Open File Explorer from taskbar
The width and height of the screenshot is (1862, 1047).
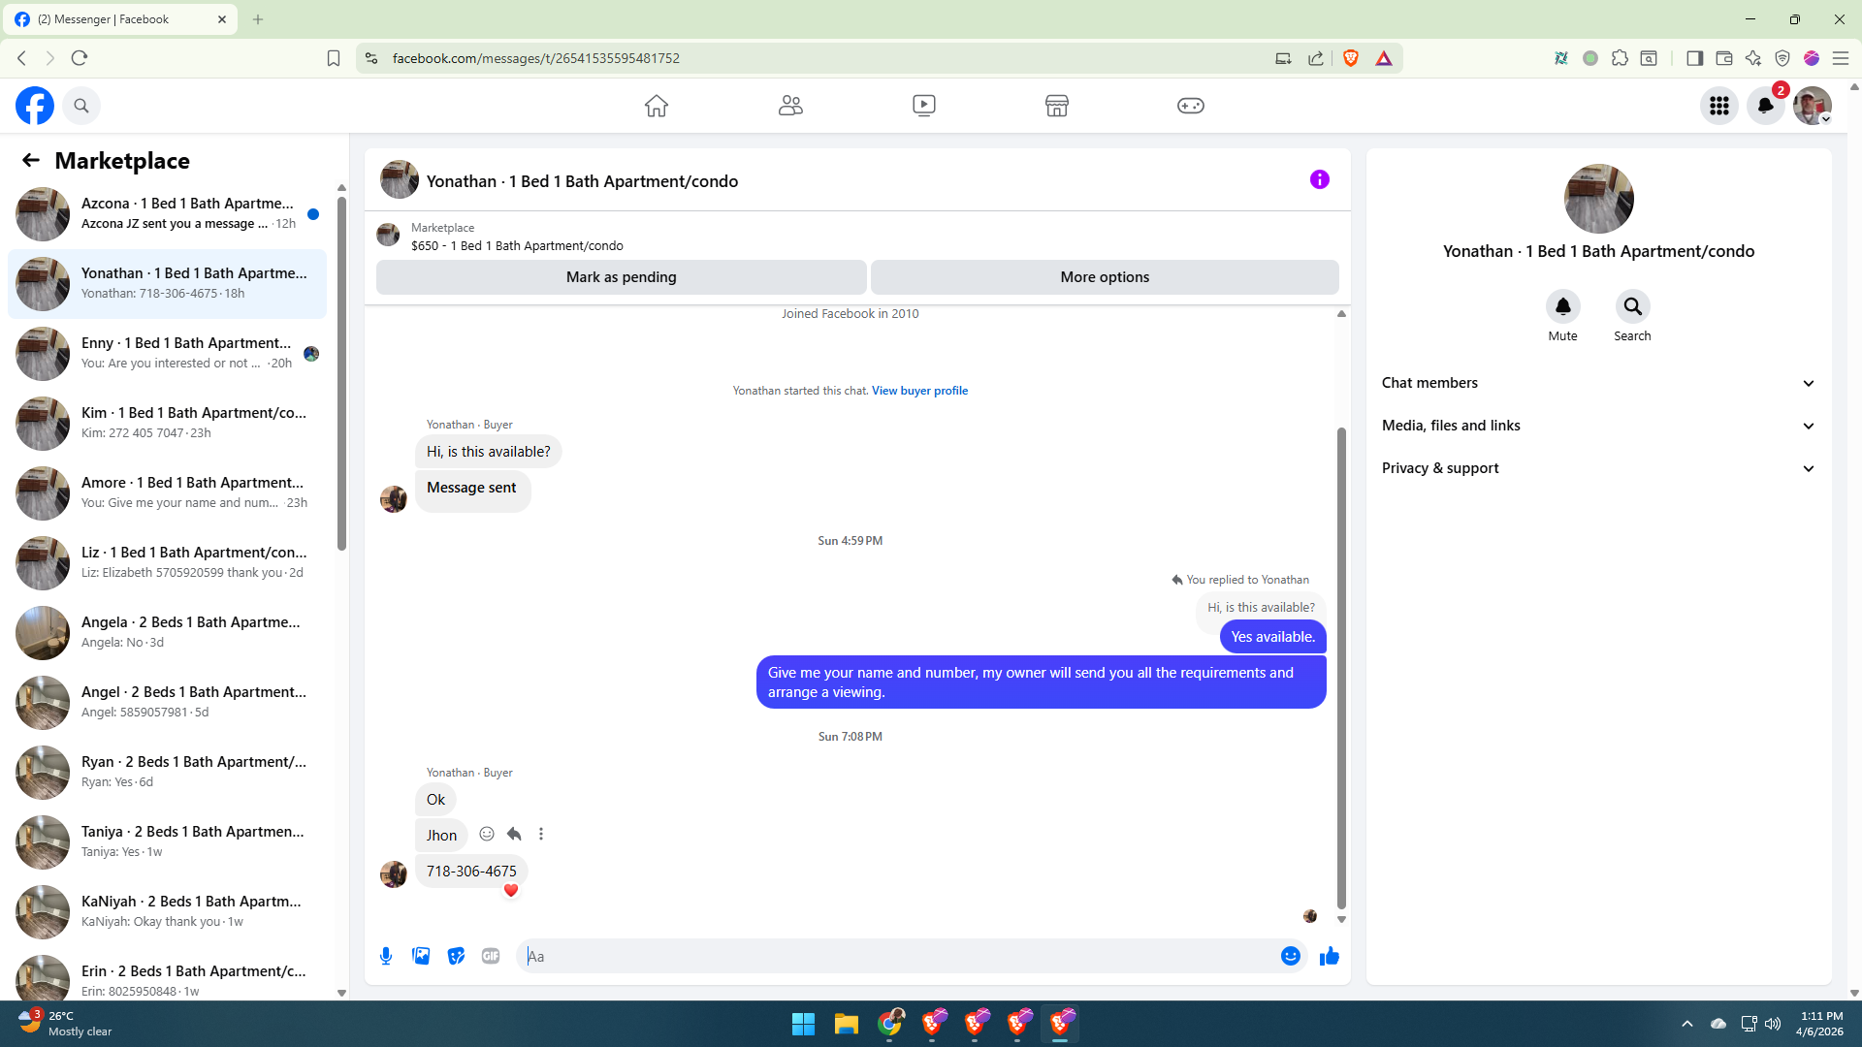coord(847,1024)
